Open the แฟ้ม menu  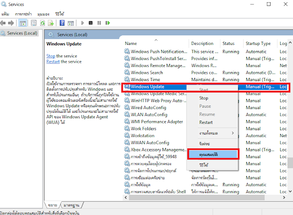pyautogui.click(x=5, y=14)
